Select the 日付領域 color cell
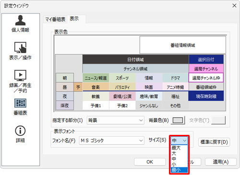Image resolution: width=240 pixels, height=175 pixels. pyautogui.click(x=135, y=59)
